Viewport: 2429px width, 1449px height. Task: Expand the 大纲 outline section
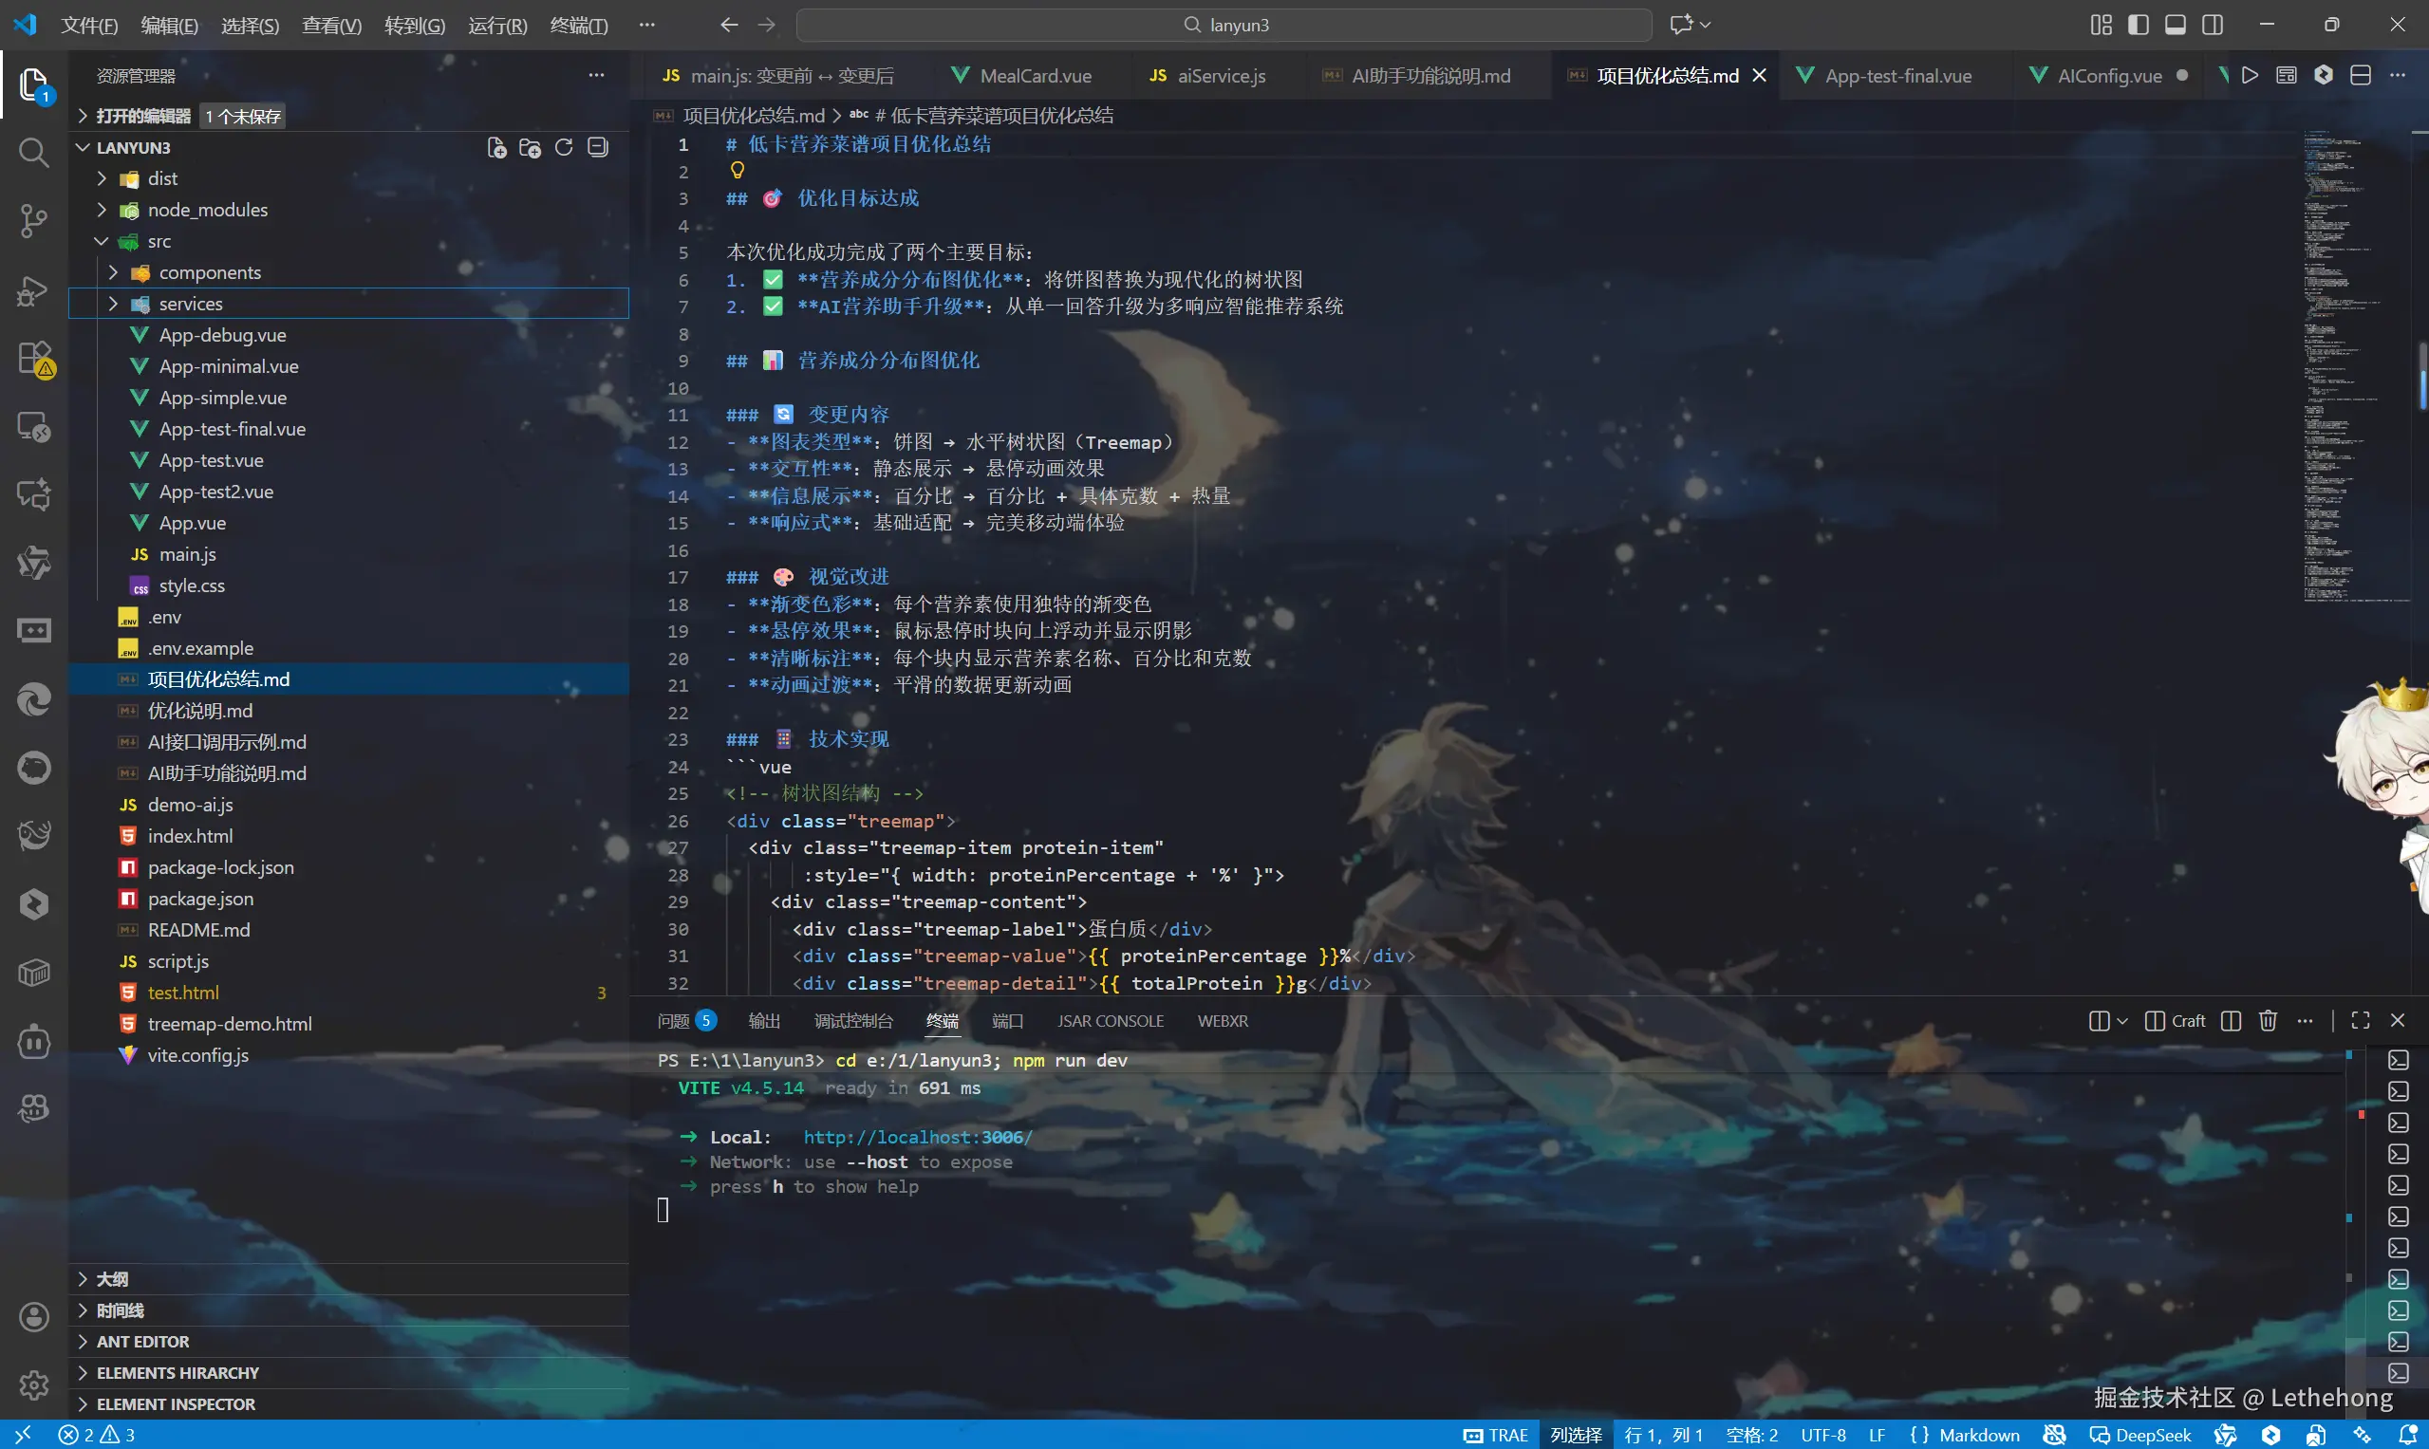[x=112, y=1278]
